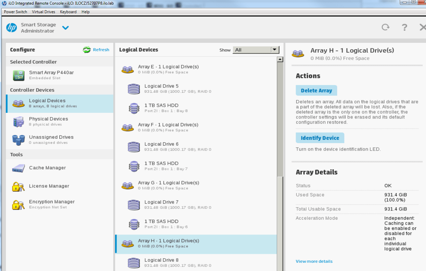Click the Identify Device button
This screenshot has height=271, width=426.
coord(320,138)
